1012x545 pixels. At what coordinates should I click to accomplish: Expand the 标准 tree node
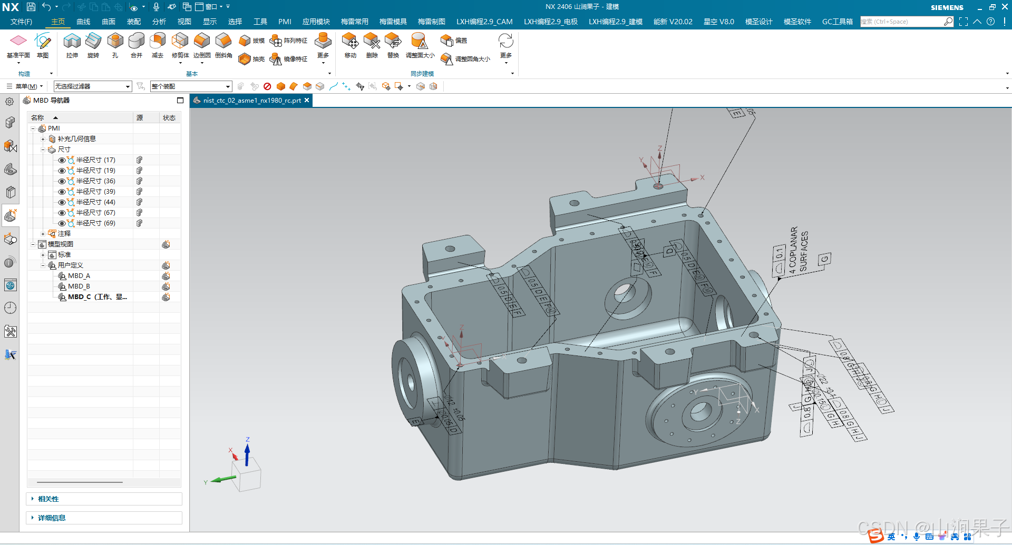(43, 255)
